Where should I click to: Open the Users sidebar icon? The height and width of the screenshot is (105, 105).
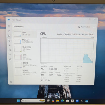tap(10, 50)
